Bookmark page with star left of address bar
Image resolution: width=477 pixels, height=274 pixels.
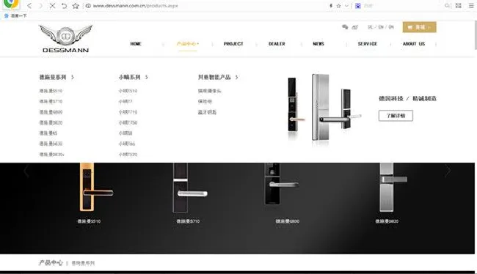tap(76, 5)
